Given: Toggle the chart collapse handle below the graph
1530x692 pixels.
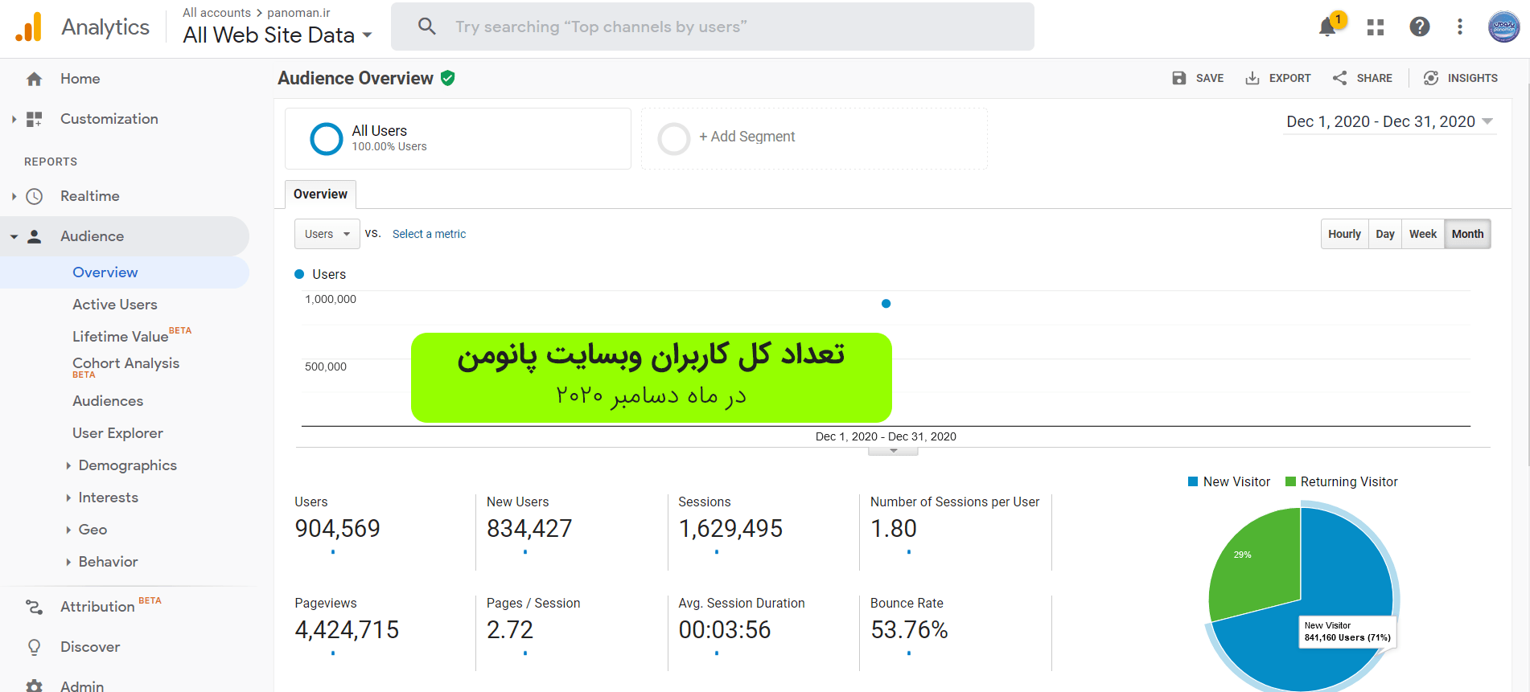Looking at the screenshot, I should coord(893,451).
